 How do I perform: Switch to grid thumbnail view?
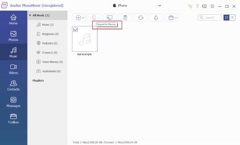(226, 18)
